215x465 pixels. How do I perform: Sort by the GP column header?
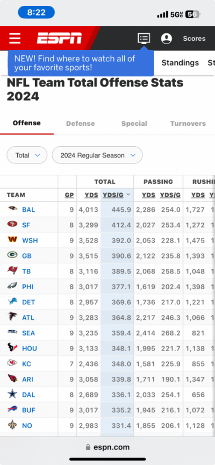(69, 195)
